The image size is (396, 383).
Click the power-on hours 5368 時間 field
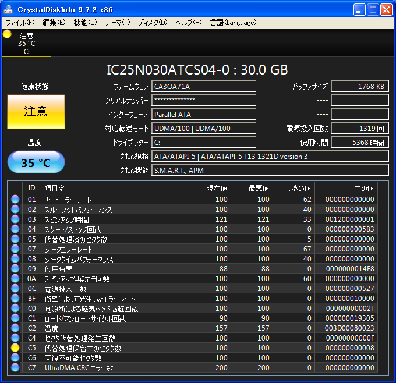[360, 143]
